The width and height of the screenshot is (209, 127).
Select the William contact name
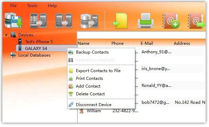coord(94,111)
